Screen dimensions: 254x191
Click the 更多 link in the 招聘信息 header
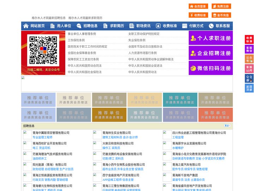tap(227, 126)
